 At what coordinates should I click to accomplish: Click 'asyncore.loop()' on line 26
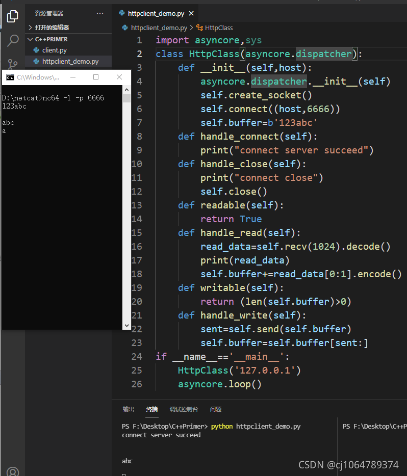click(220, 384)
